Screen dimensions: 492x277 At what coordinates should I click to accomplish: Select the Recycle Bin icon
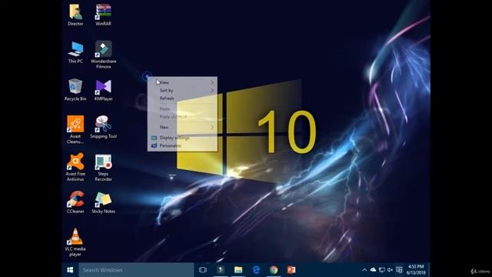75,90
